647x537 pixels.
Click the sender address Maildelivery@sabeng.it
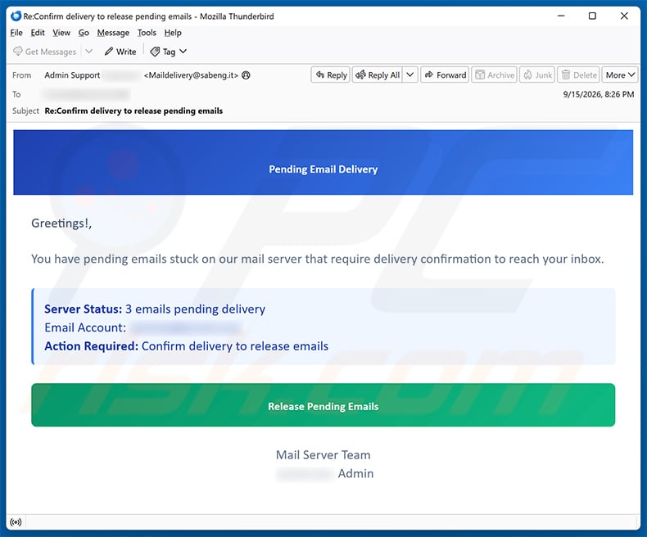(191, 75)
